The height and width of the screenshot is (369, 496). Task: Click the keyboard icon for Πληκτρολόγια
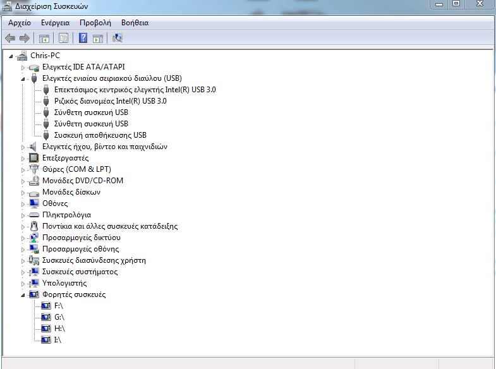34,215
